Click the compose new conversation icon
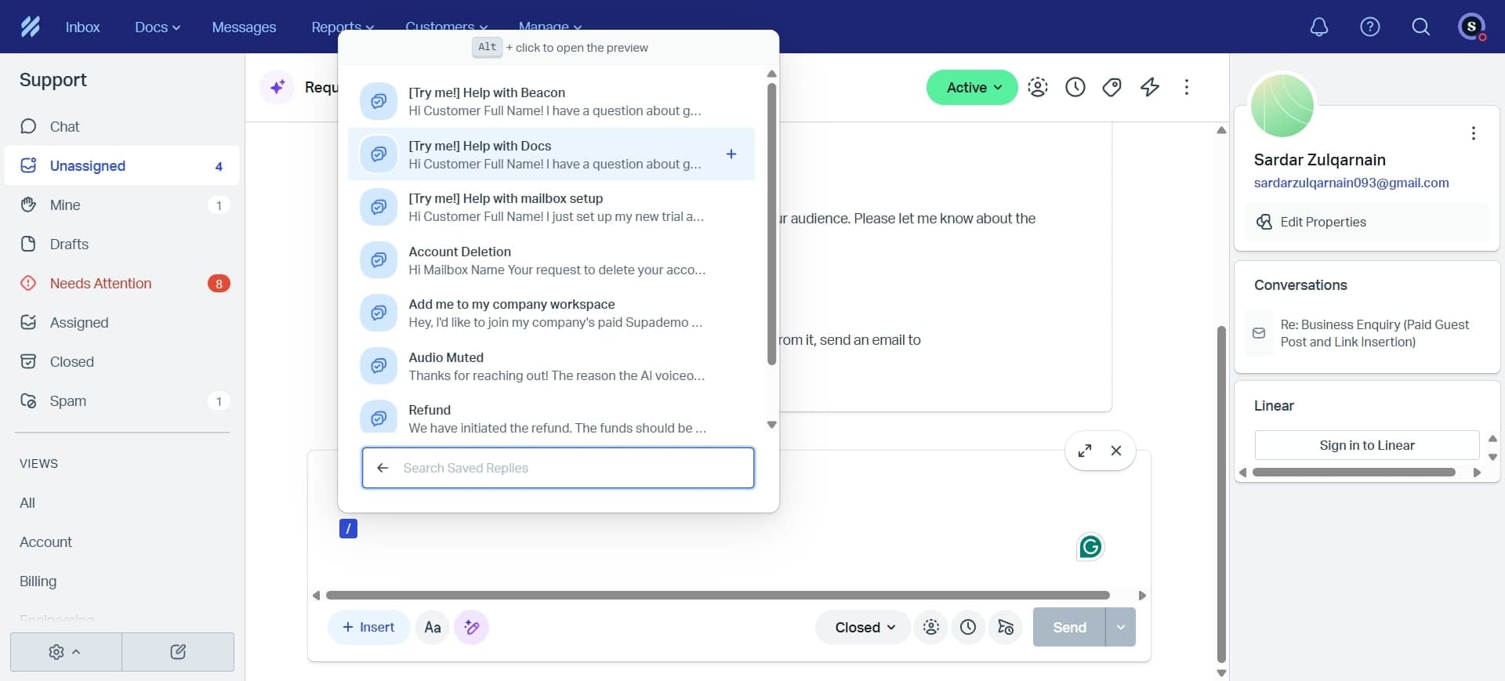Viewport: 1505px width, 681px height. pos(178,652)
